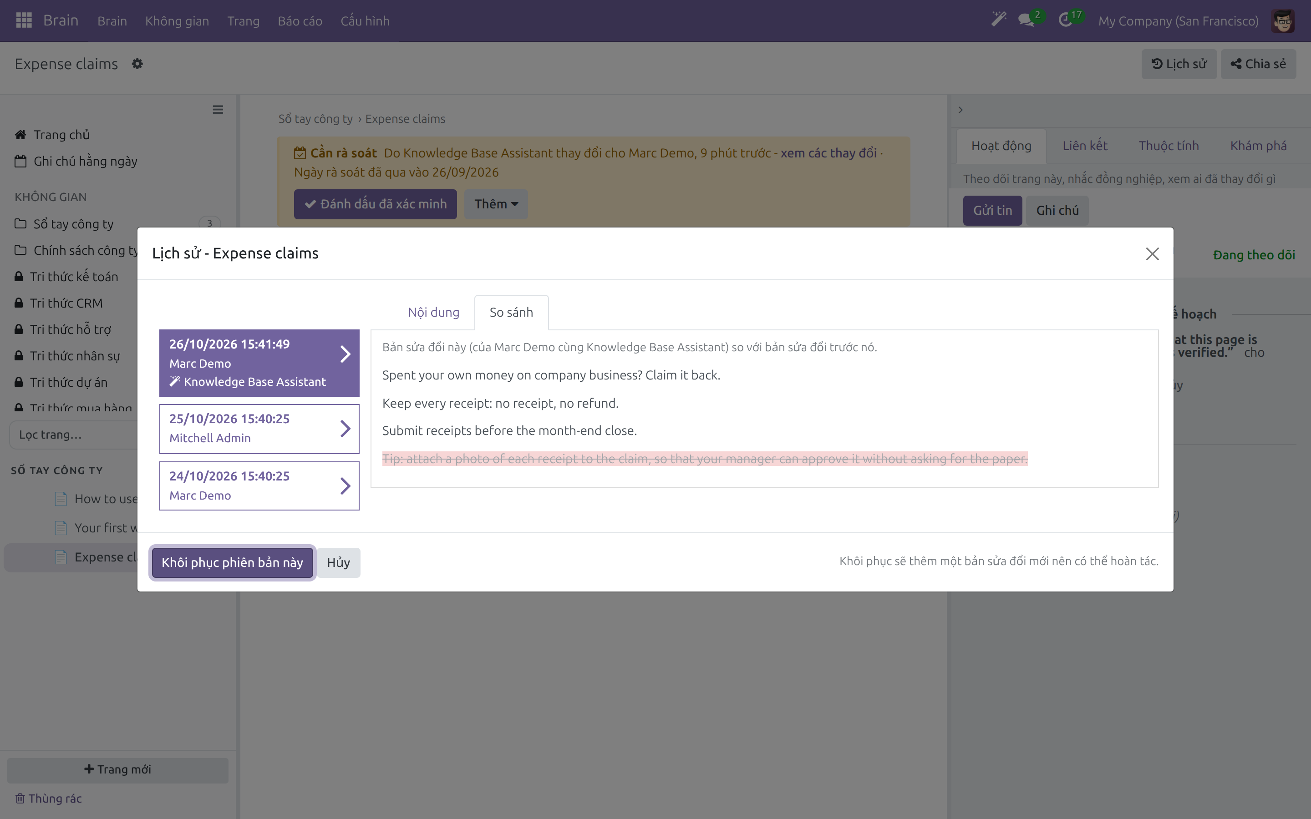Click the user avatar in top bar
1311x819 pixels.
click(x=1282, y=21)
